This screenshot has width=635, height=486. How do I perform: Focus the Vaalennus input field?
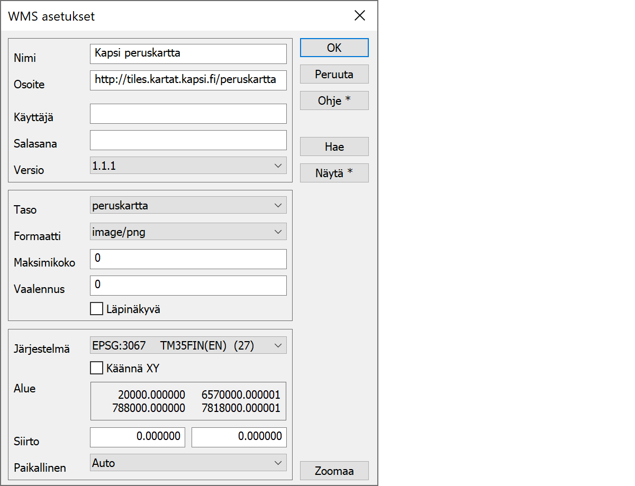point(188,286)
